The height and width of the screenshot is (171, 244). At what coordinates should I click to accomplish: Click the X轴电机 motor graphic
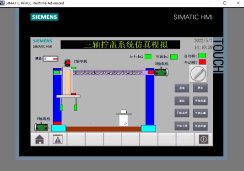tap(162, 72)
